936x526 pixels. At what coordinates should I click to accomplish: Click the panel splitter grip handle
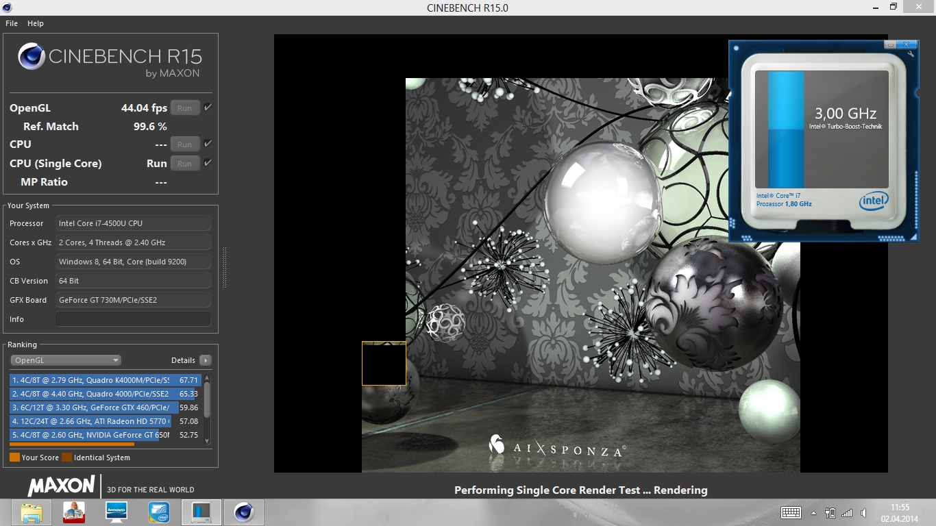[224, 267]
